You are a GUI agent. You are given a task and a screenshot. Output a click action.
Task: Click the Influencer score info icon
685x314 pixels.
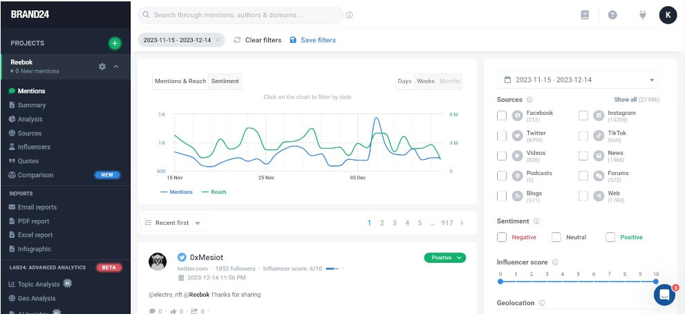coord(555,262)
